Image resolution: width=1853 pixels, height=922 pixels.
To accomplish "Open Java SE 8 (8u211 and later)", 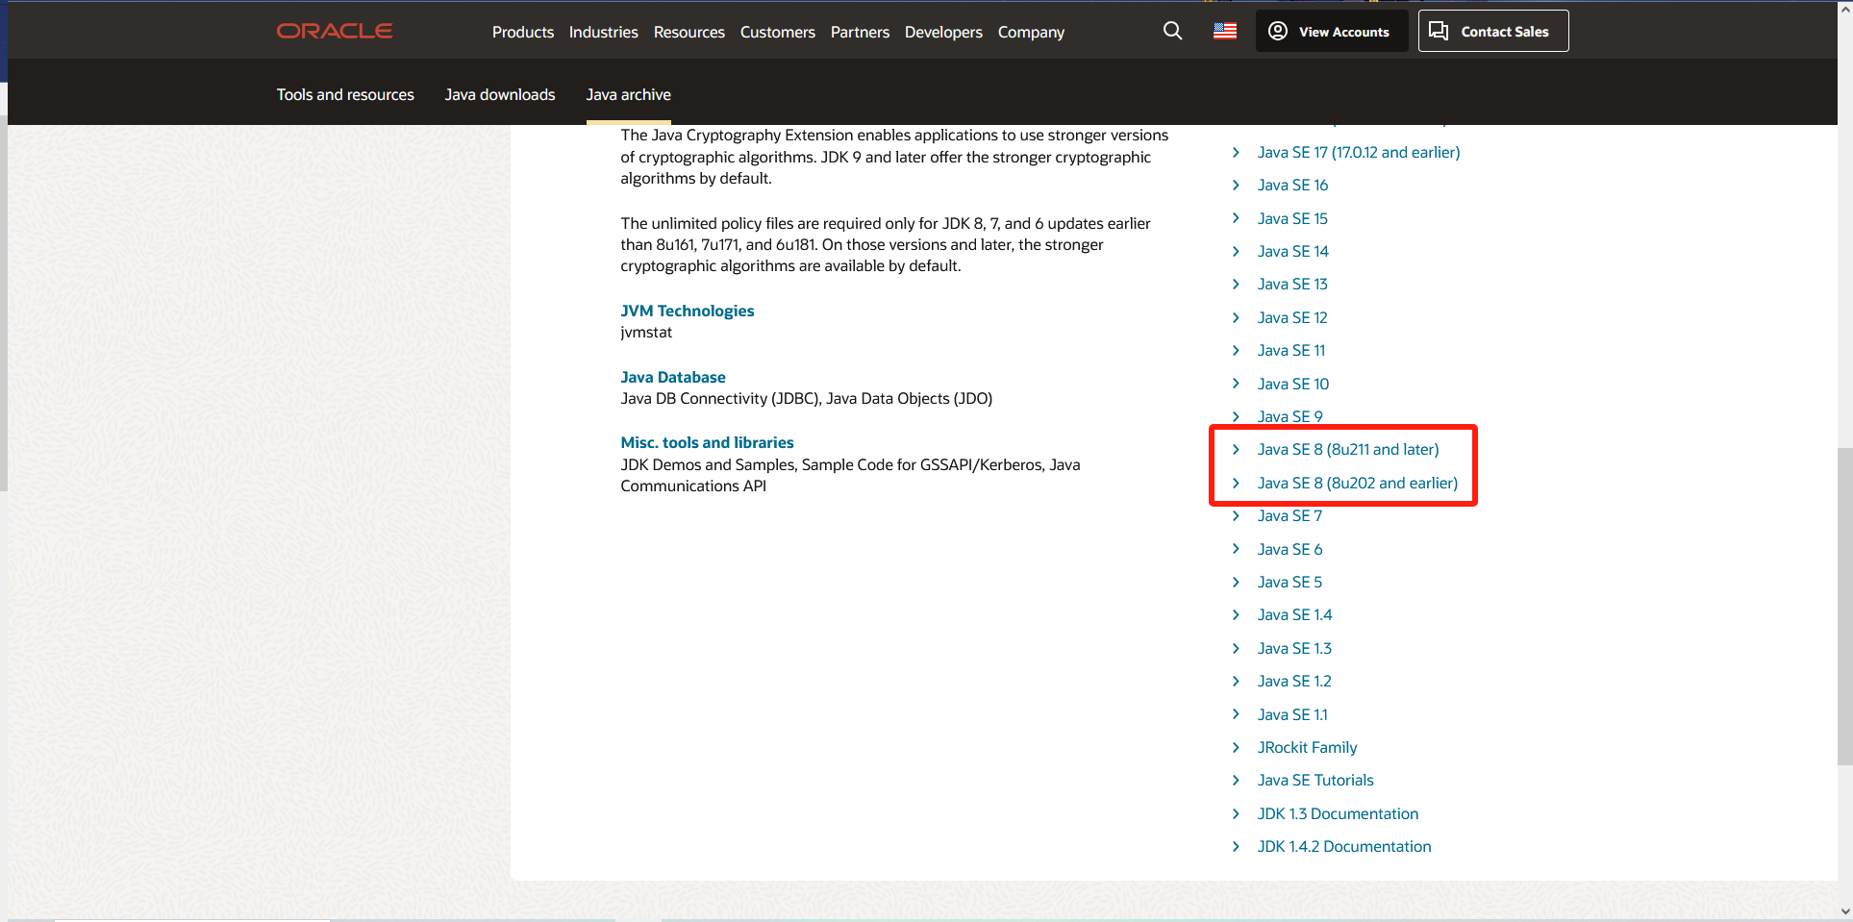I will [1348, 449].
